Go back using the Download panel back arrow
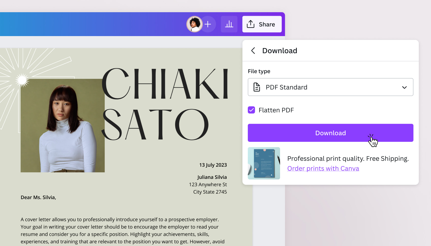This screenshot has height=246, width=431. point(253,51)
